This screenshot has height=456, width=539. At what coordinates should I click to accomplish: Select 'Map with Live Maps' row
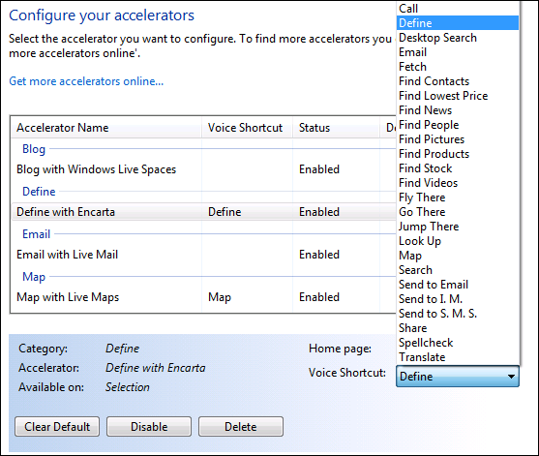203,297
